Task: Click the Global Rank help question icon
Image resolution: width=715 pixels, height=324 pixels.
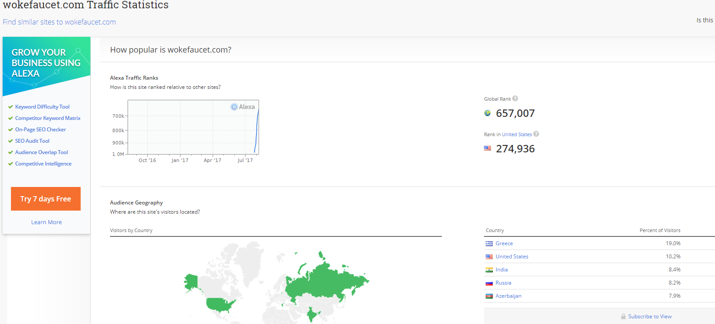Action: (515, 99)
